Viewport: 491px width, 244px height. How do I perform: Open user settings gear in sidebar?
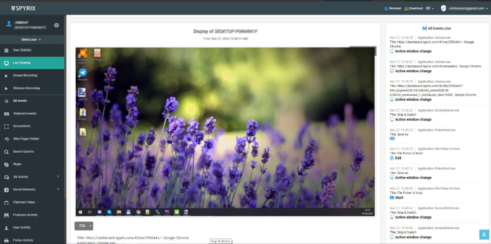coord(57,25)
